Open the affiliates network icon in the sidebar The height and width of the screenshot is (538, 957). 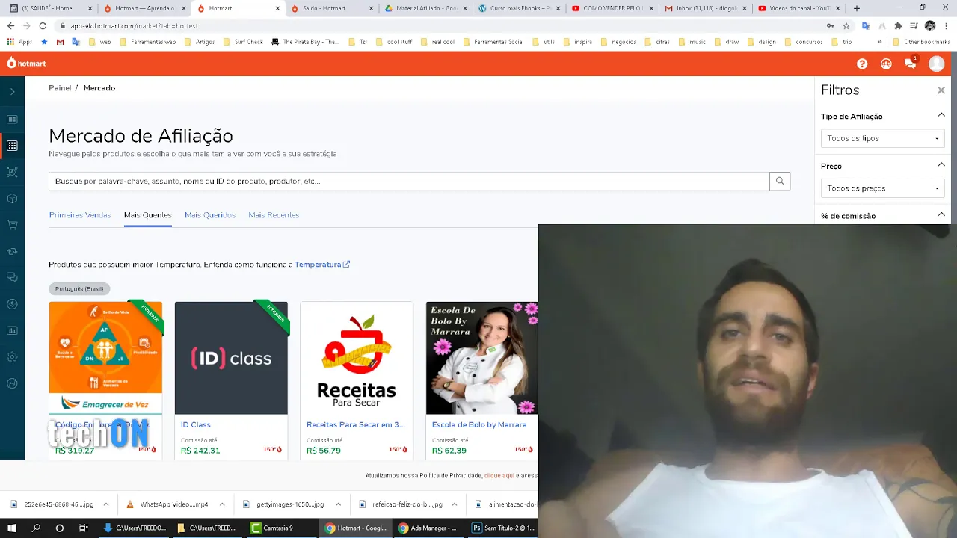pyautogui.click(x=12, y=172)
